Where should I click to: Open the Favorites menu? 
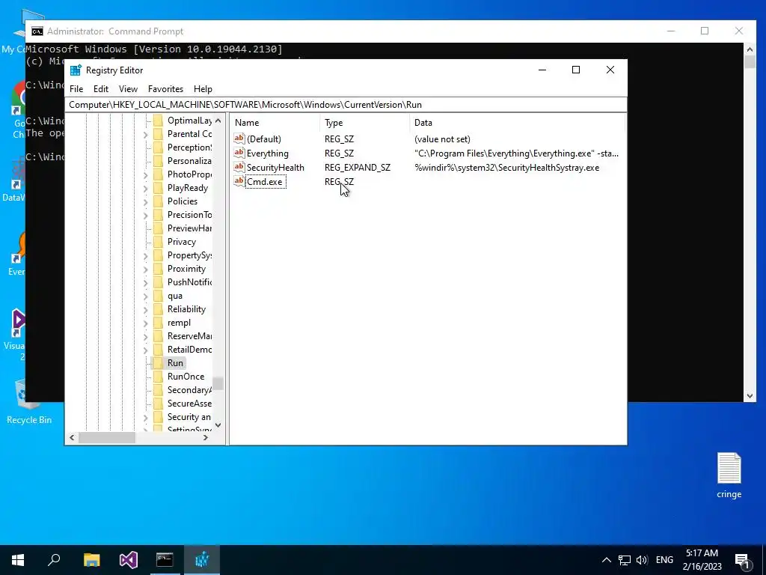[165, 89]
